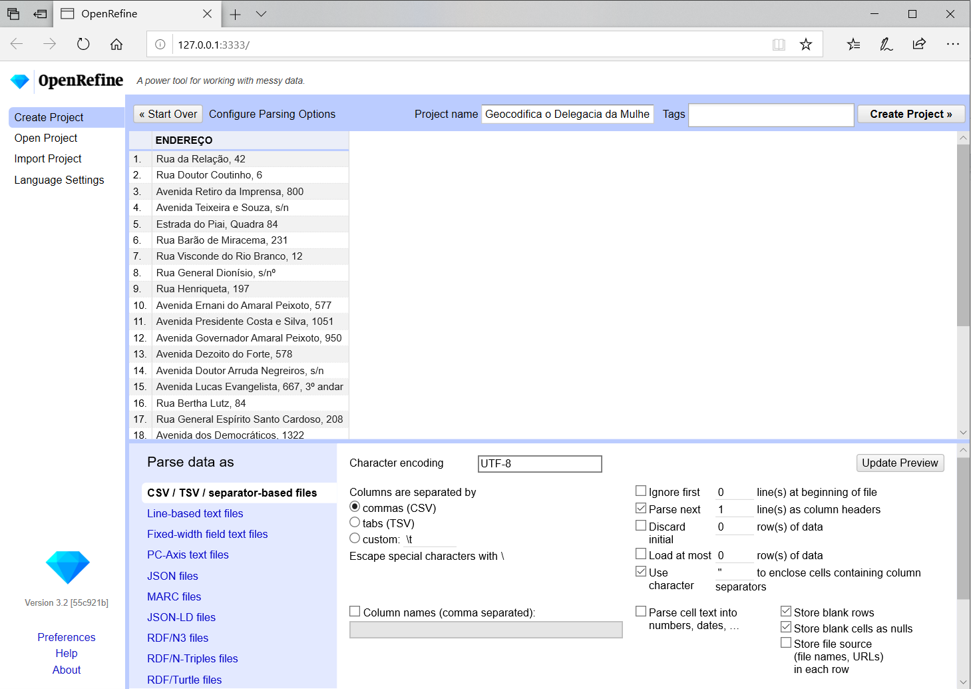The image size is (971, 689).
Task: Open the add notes pen icon
Action: pyautogui.click(x=886, y=45)
